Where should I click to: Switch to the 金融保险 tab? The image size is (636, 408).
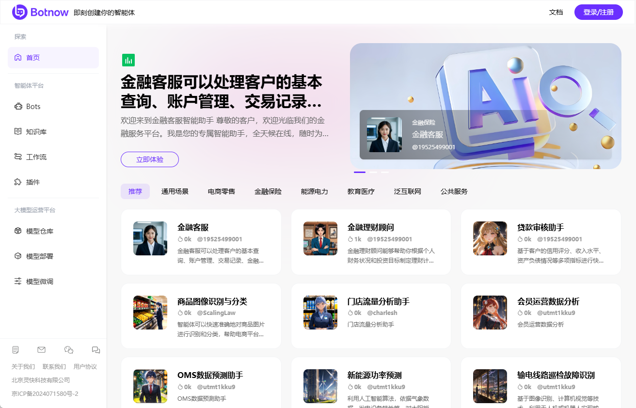(268, 191)
